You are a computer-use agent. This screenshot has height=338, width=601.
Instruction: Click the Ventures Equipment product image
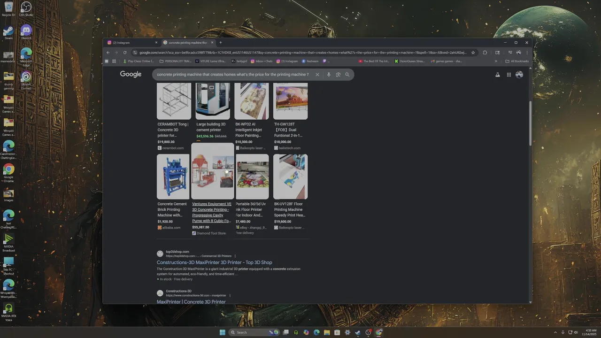[x=212, y=172]
